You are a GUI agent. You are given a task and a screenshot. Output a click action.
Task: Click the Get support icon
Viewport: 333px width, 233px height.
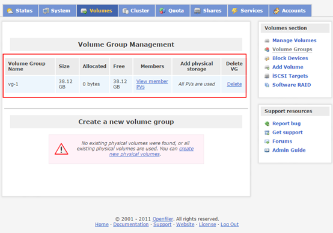[267, 132]
